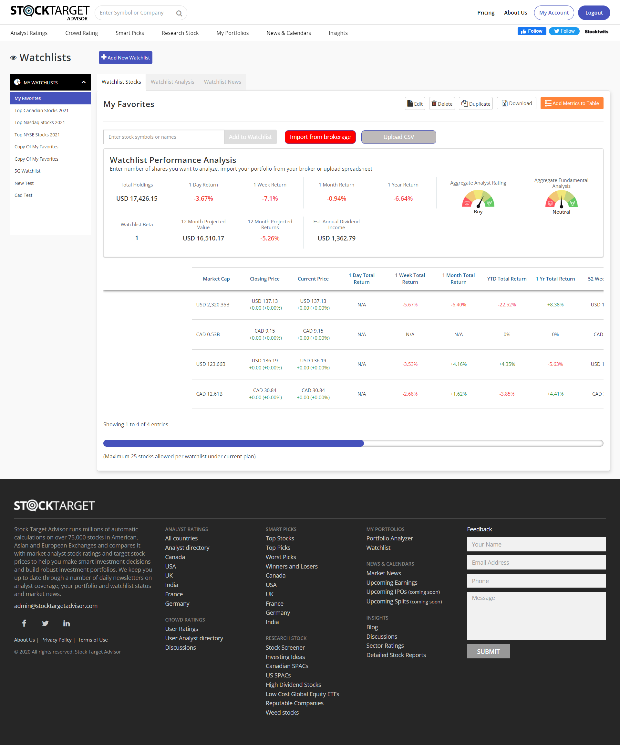Click Add Metrics to Table
Viewport: 620px width, 745px height.
(572, 103)
